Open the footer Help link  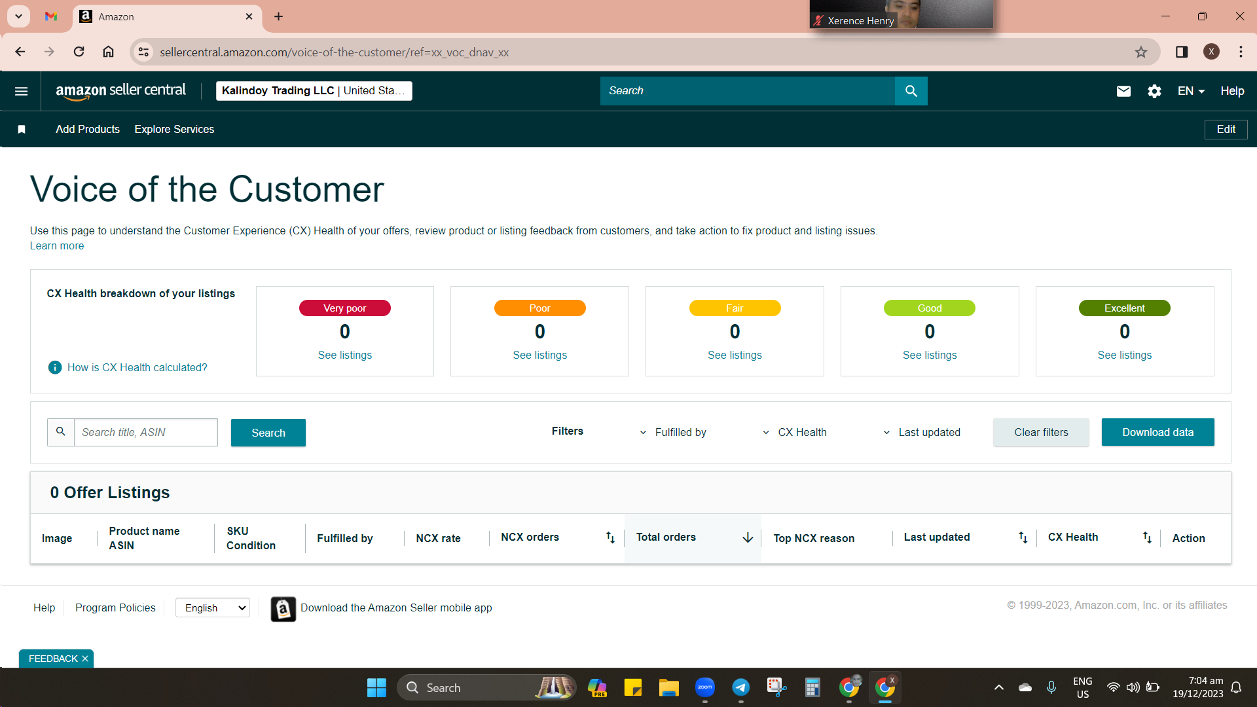45,608
